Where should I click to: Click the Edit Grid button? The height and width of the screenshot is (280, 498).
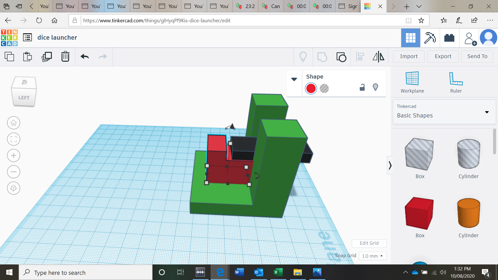(x=369, y=243)
